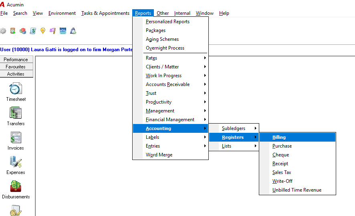Screen dimensions: 355x216
Task: Open the Purchase register report
Action: pos(297,146)
